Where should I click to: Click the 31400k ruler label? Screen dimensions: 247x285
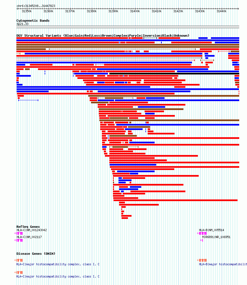[135, 11]
